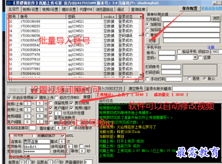Click the 登录失败关键词 input field
This screenshot has height=164, width=222.
pyautogui.click(x=197, y=89)
